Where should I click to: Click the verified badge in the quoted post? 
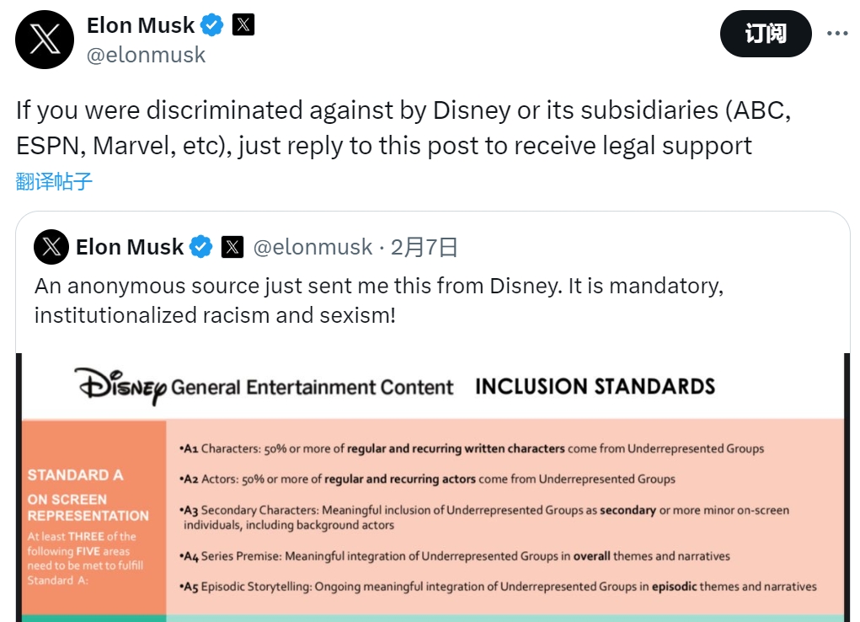click(200, 247)
